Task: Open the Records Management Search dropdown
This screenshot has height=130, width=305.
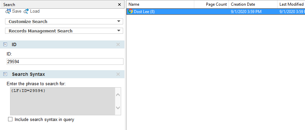Action: [x=64, y=31]
